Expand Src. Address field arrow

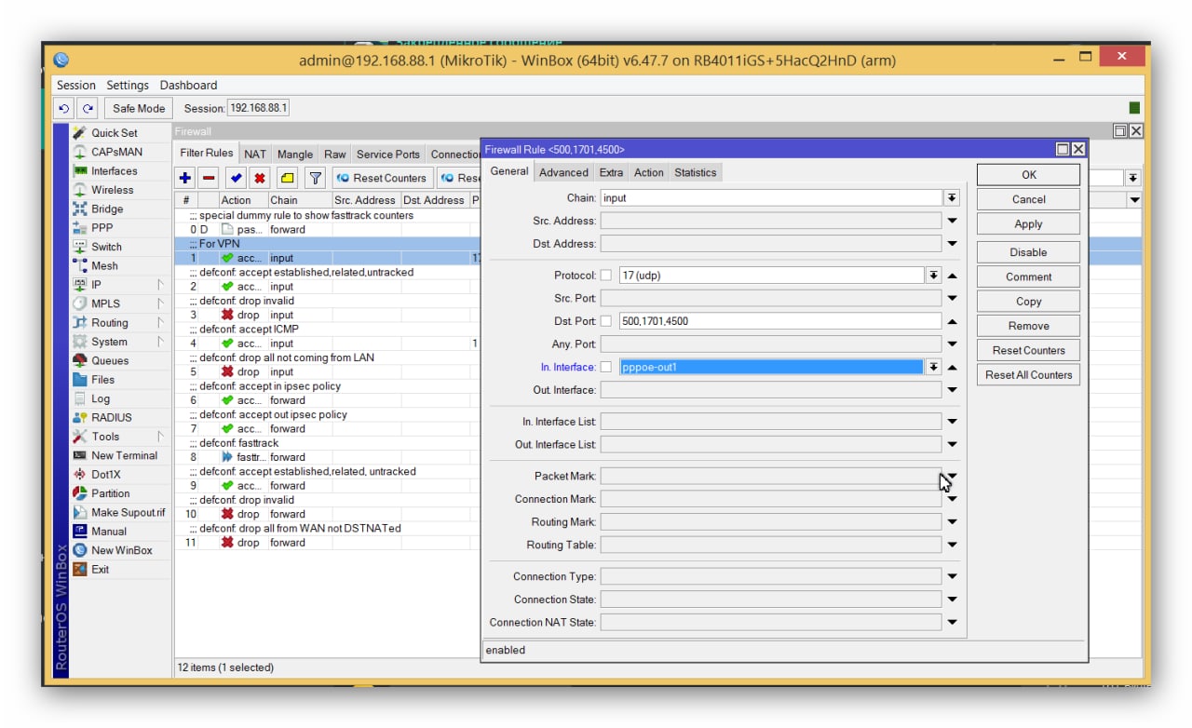(952, 221)
